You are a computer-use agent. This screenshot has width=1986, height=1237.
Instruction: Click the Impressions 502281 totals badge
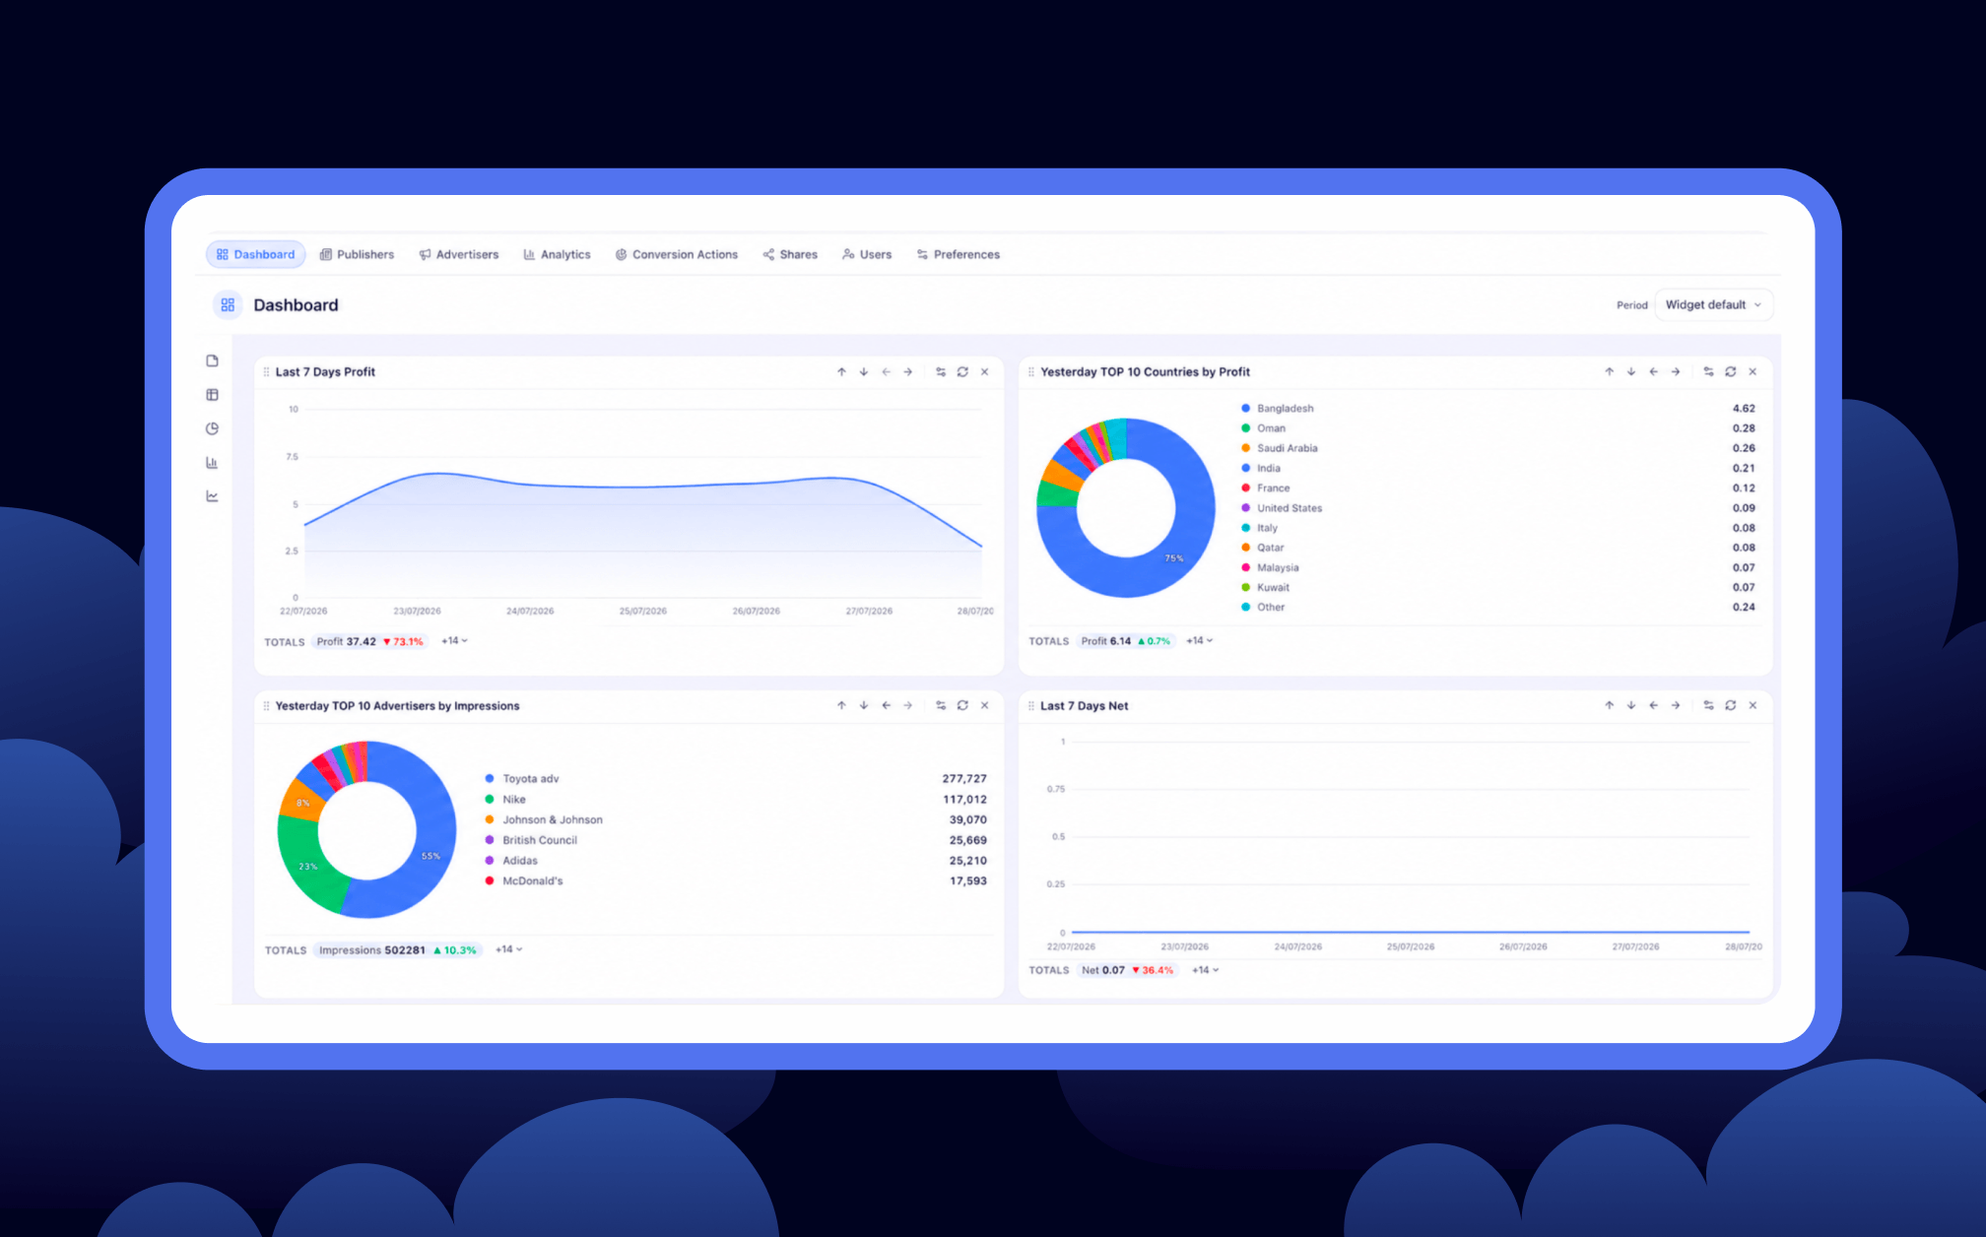(x=398, y=950)
